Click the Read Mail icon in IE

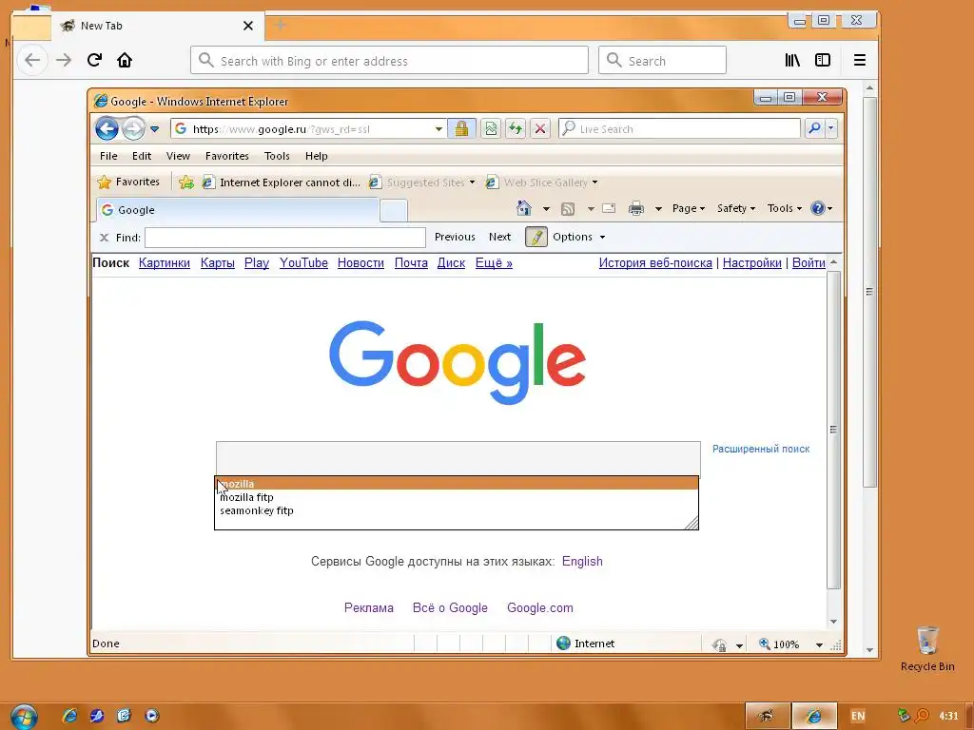click(x=609, y=208)
